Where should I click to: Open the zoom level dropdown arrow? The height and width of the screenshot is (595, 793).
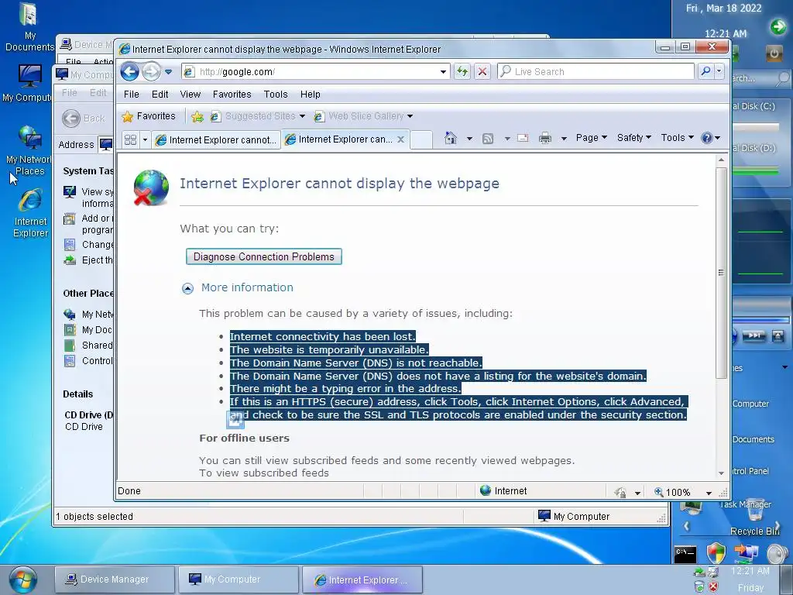point(709,493)
